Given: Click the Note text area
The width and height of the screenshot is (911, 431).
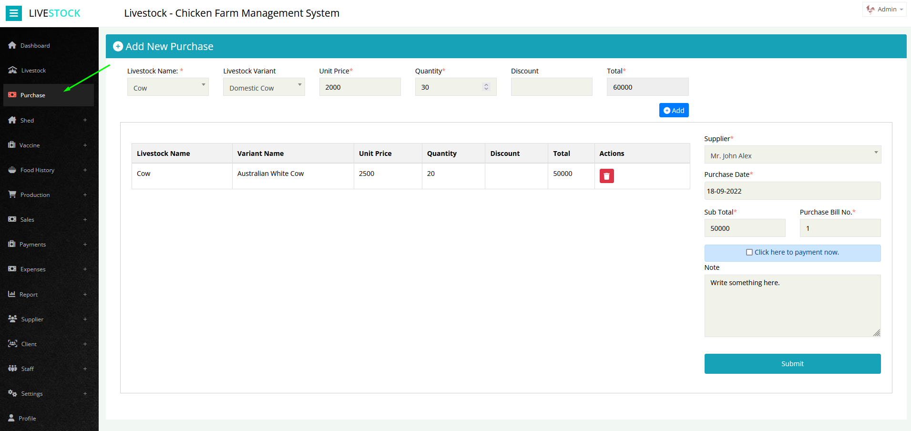Looking at the screenshot, I should coord(792,305).
